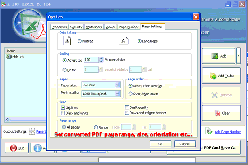
Task: Select the Page Settings tab
Action: coord(152,27)
